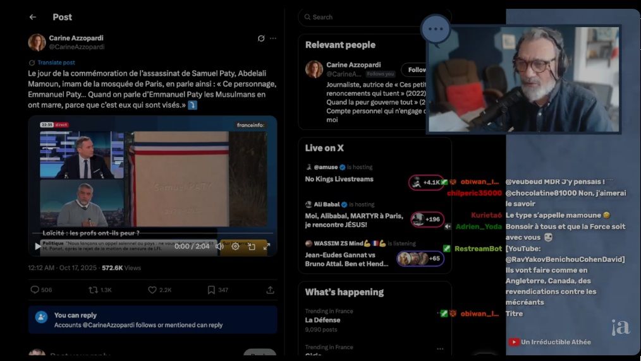
Task: Click the +4.1K listeners badge
Action: [425, 182]
